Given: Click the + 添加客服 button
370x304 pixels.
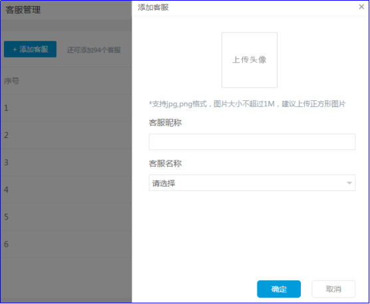Looking at the screenshot, I should [30, 49].
